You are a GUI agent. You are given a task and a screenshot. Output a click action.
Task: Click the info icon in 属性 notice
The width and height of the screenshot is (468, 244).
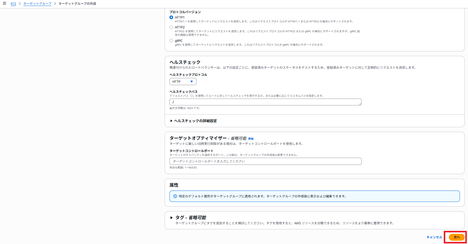point(175,196)
